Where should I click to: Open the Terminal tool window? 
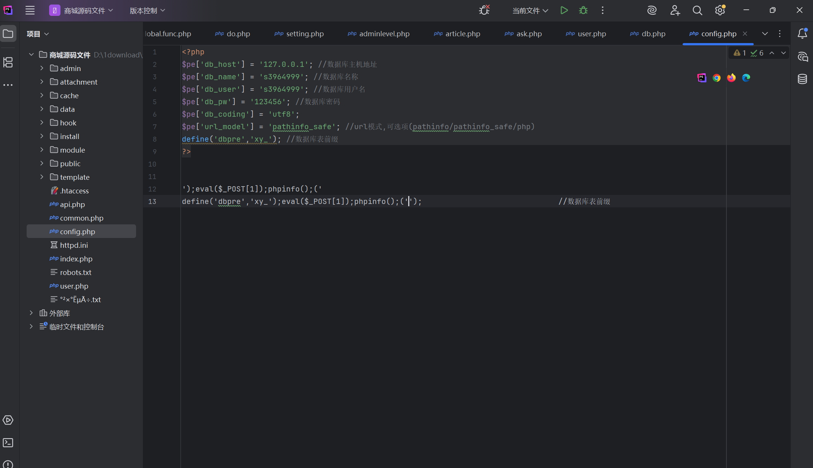coord(8,443)
